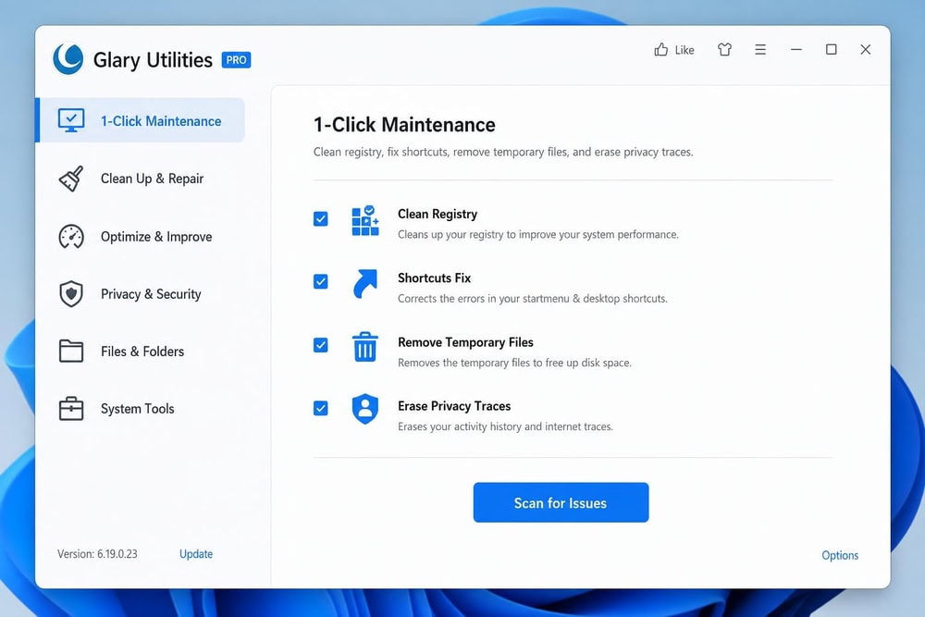Maximize the Glary Utilities window
Viewport: 925px width, 617px height.
tap(832, 50)
